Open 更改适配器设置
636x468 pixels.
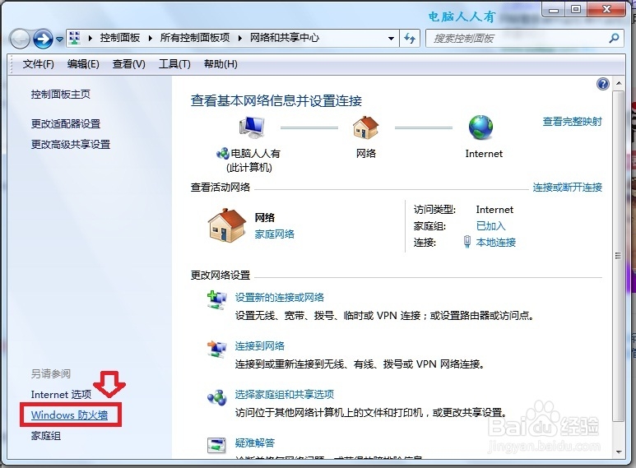[x=66, y=123]
